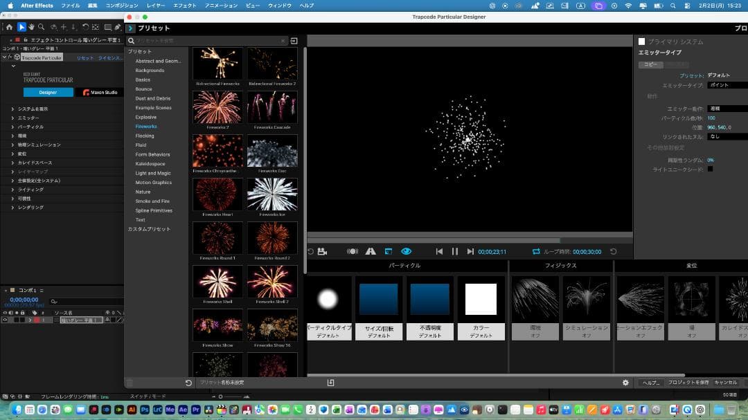The height and width of the screenshot is (420, 748).
Task: Expand the 物理シミュレーション property group
Action: [12, 145]
